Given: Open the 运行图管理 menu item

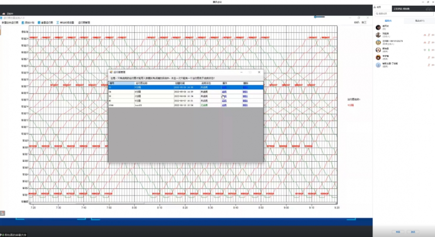Looking at the screenshot, I should coord(84,22).
